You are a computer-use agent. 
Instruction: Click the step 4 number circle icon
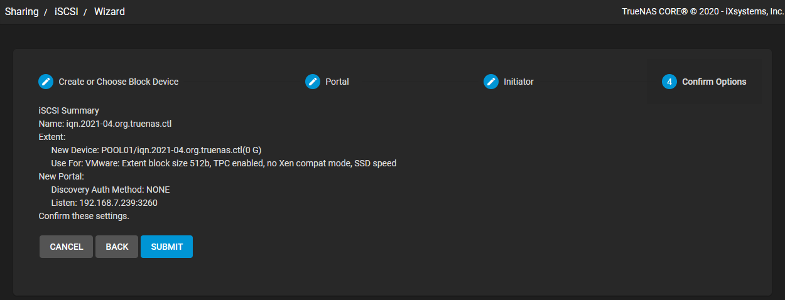[669, 82]
